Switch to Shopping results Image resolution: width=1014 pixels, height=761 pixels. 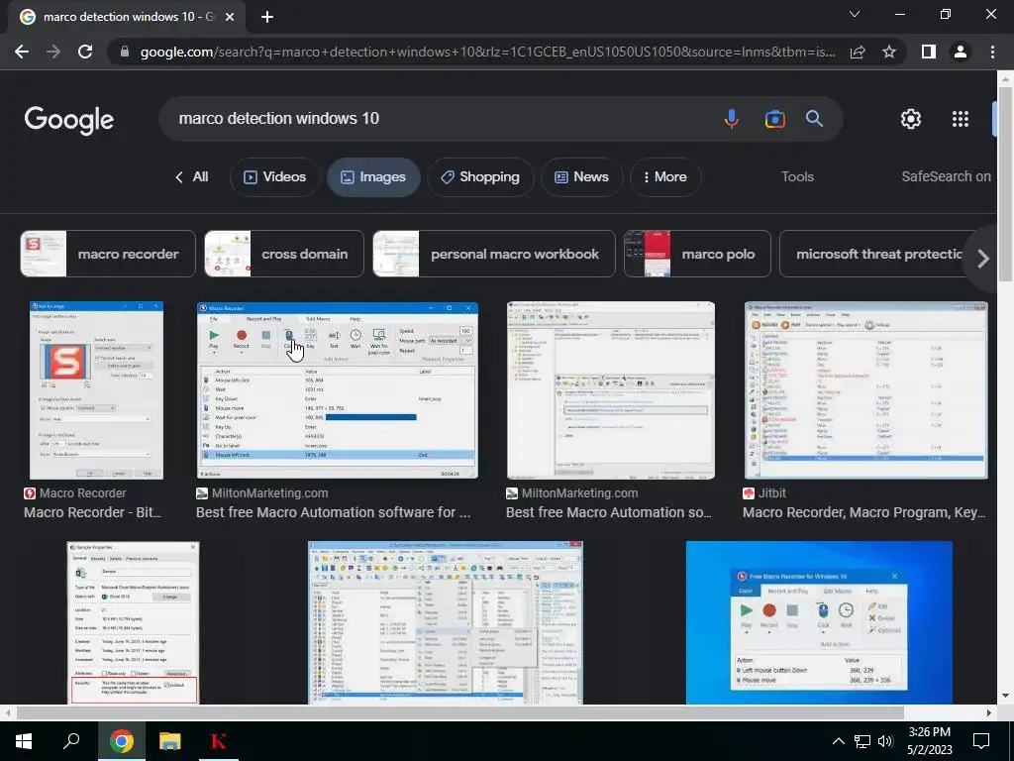480,177
